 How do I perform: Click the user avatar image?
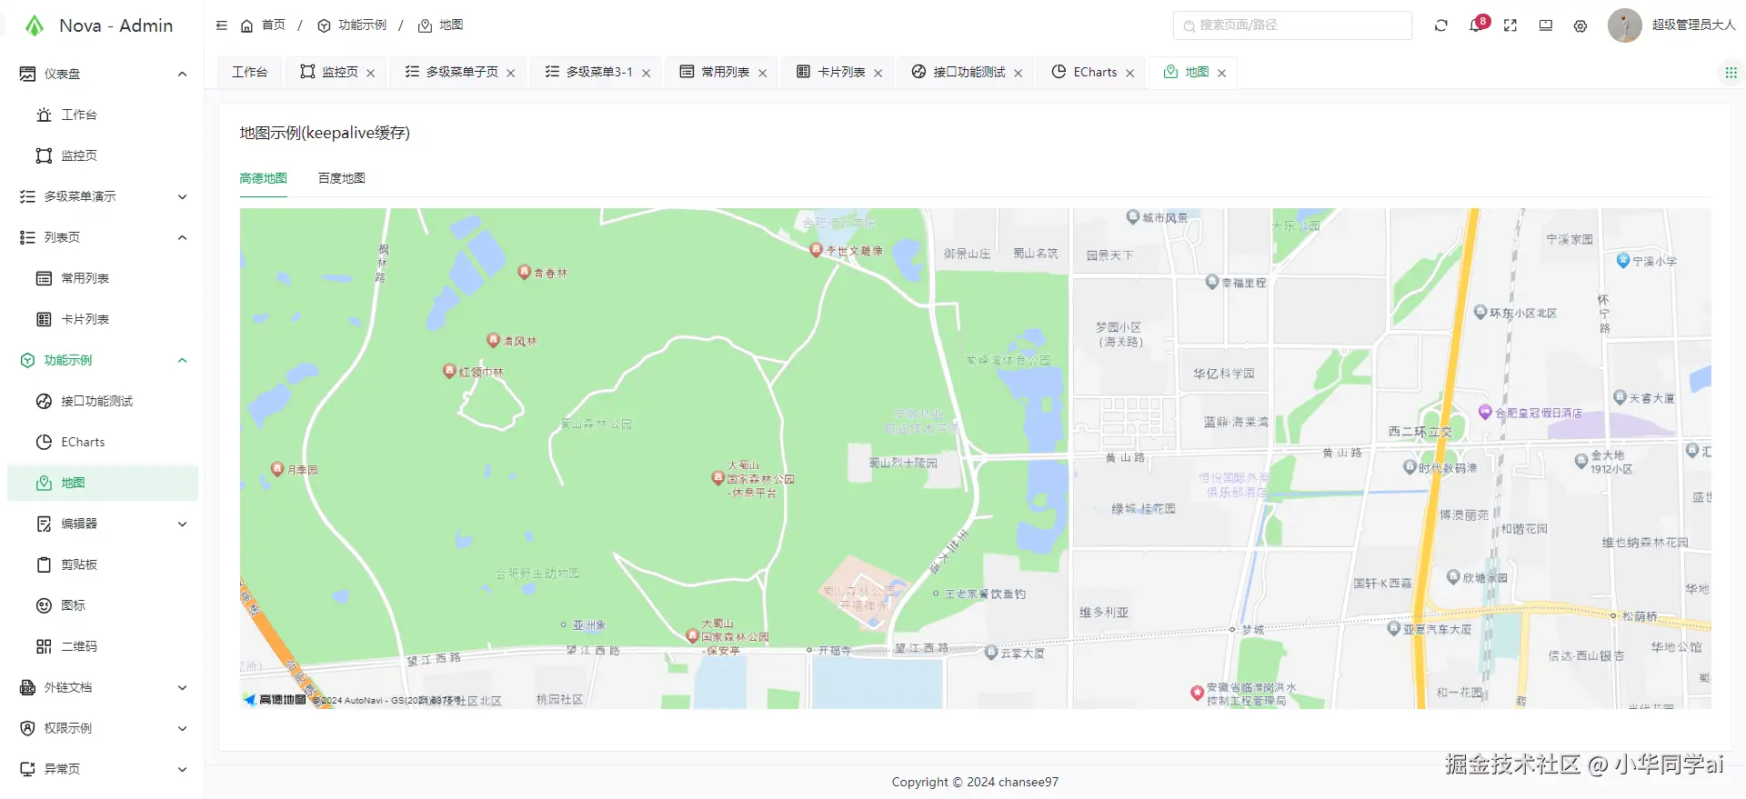pos(1624,25)
